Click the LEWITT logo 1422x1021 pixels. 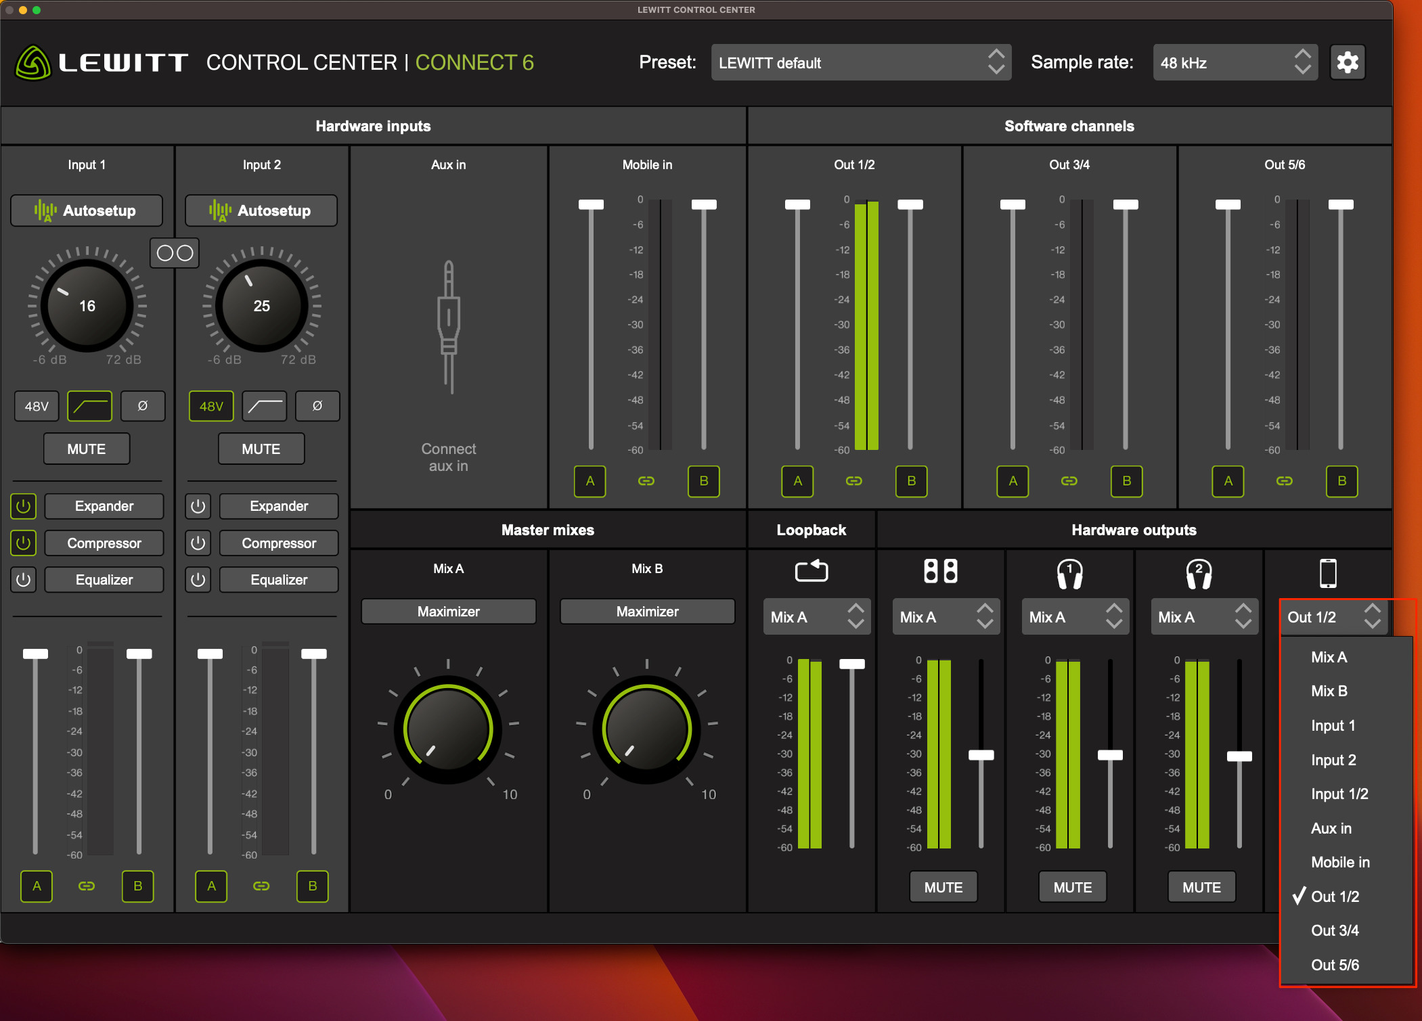(x=102, y=63)
